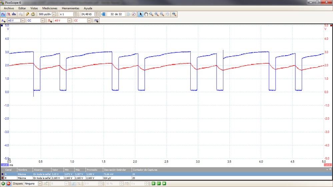Edit measurement with the green arrow icon

tap(164, 184)
